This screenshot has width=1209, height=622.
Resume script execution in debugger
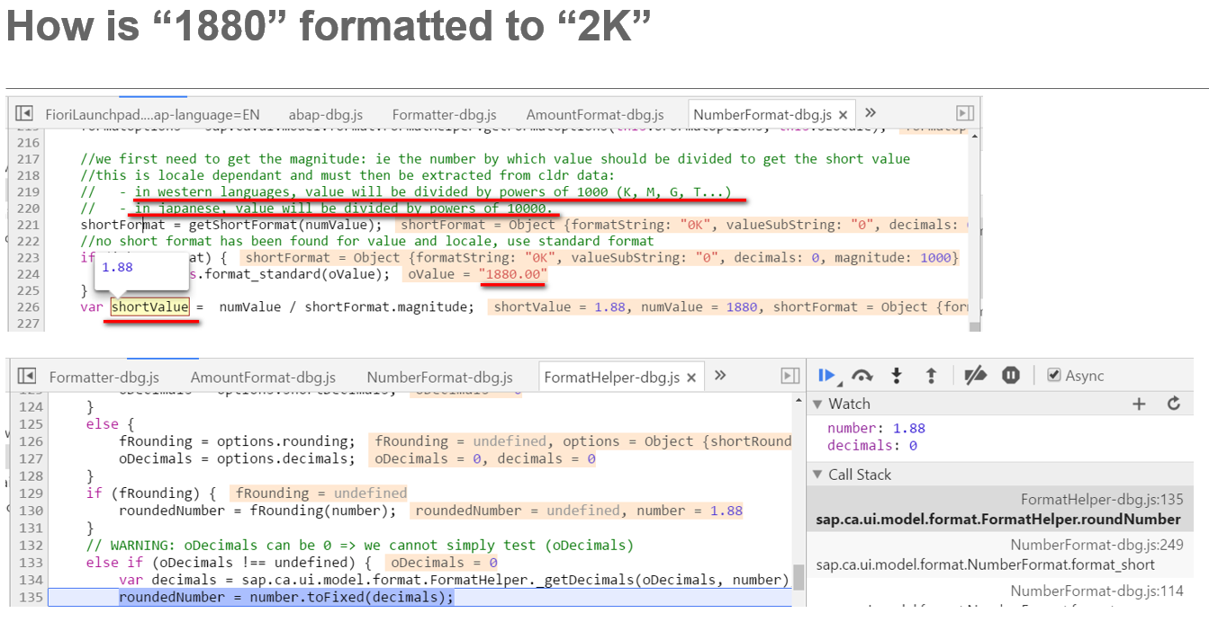click(x=826, y=376)
